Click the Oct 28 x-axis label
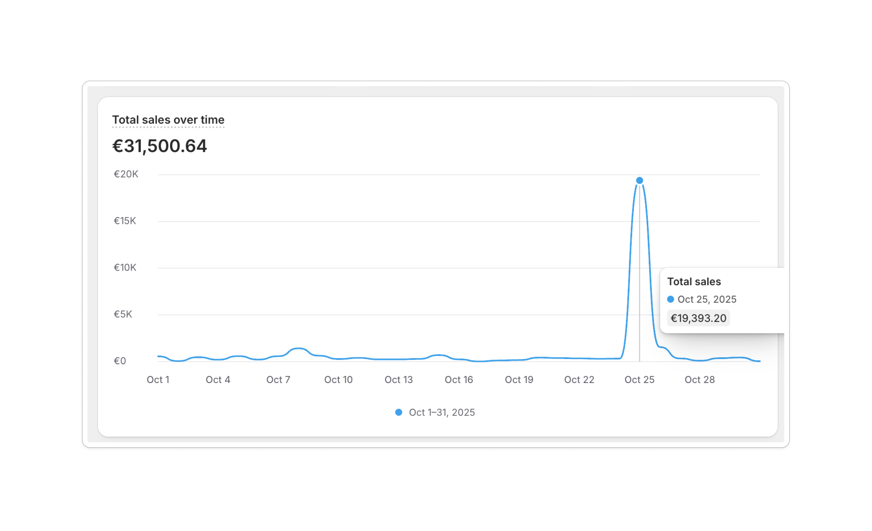872x531 pixels. pos(699,380)
